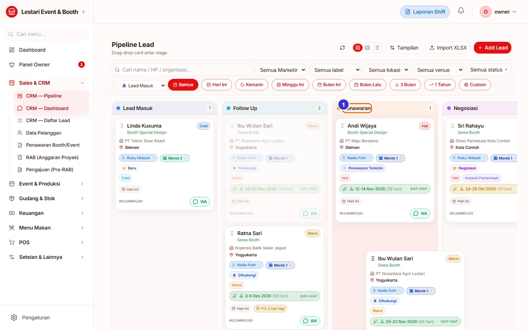The image size is (529, 330).
Task: Click WA button on Linda Kusuma card
Action: 200,202
